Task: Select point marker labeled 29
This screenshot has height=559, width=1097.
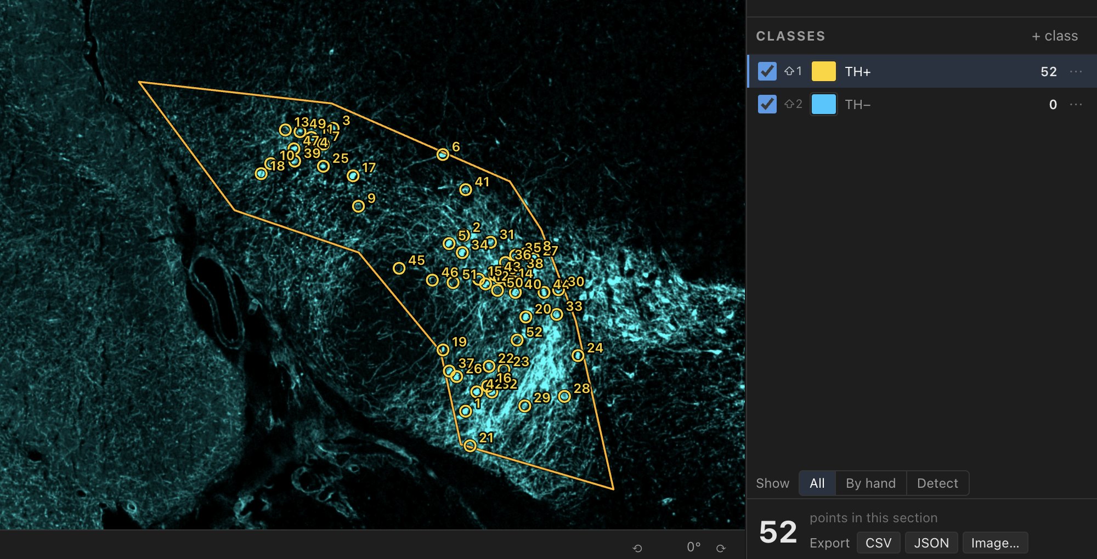Action: (524, 406)
